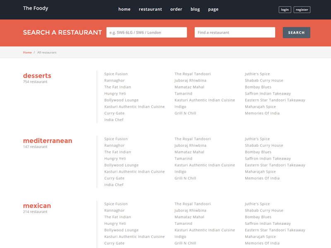Focus the Find a restaurant field

[235, 32]
